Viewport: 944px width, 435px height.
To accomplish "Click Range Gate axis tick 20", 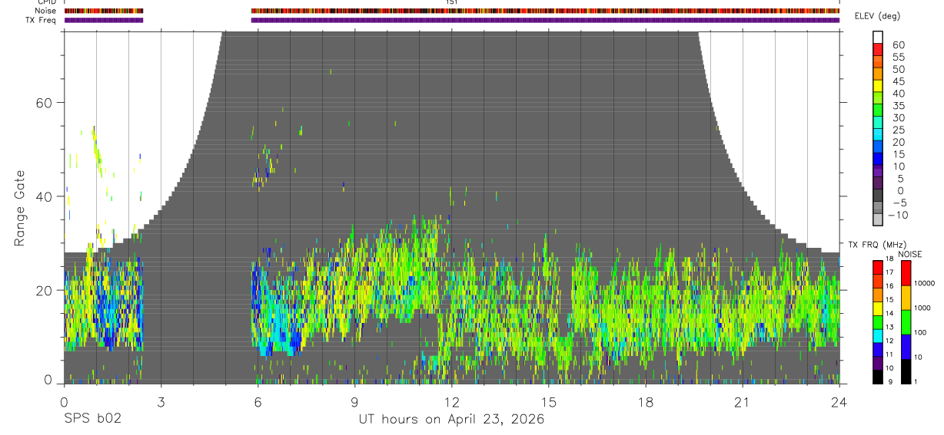I will 45,291.
